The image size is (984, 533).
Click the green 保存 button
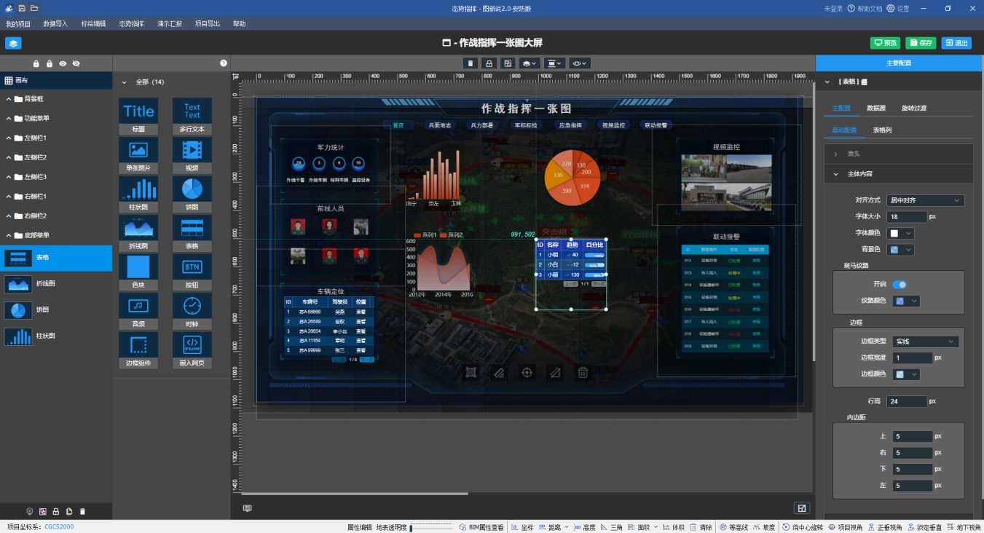coord(921,43)
